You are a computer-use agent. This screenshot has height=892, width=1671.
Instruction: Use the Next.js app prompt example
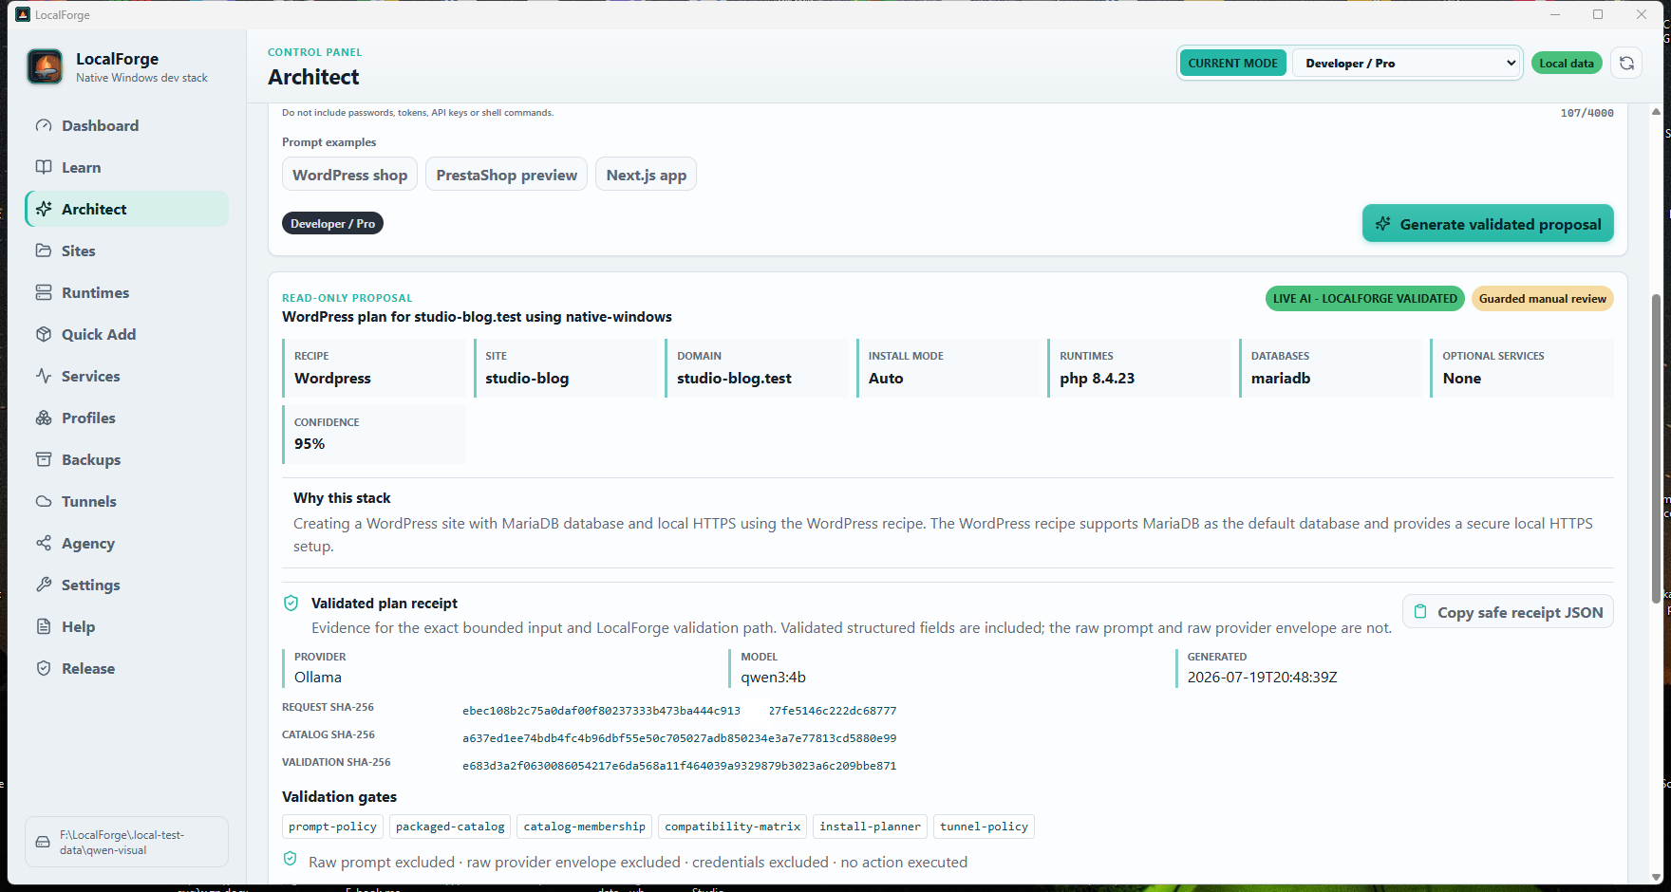click(x=646, y=175)
